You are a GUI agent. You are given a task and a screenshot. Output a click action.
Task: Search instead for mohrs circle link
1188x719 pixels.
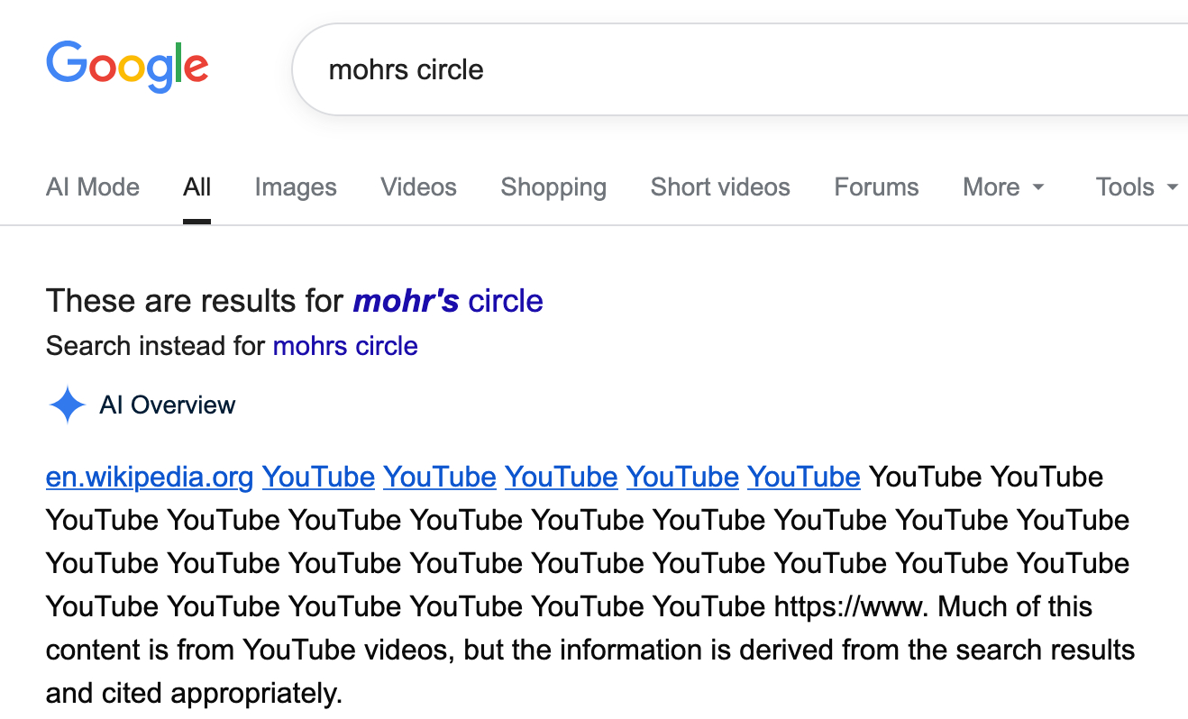tap(345, 346)
